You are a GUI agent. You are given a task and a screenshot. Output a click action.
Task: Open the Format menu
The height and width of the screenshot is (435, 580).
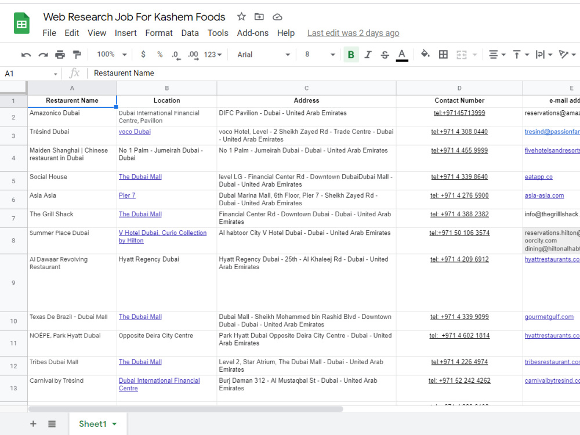click(x=159, y=33)
